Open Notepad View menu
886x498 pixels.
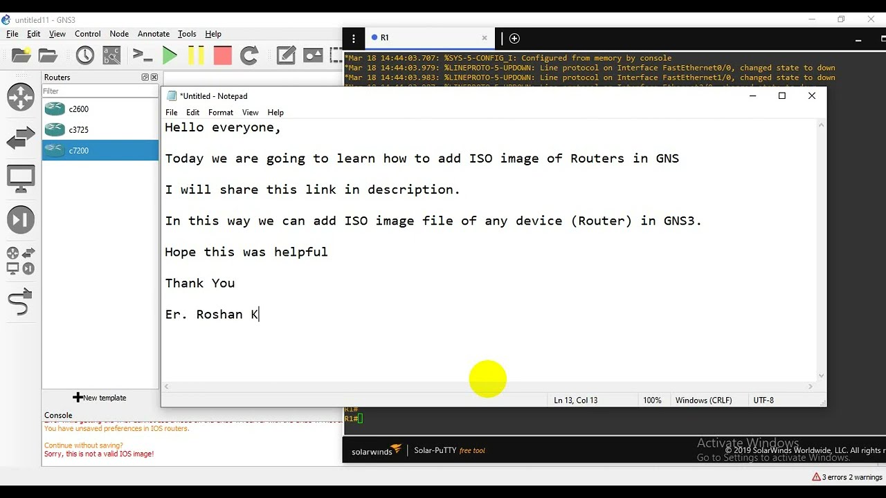(x=251, y=113)
